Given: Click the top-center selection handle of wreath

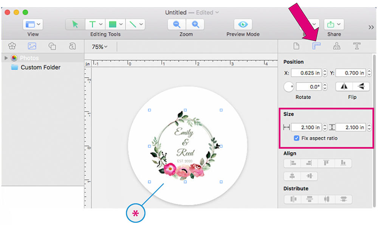Looking at the screenshot, I should tap(185, 110).
